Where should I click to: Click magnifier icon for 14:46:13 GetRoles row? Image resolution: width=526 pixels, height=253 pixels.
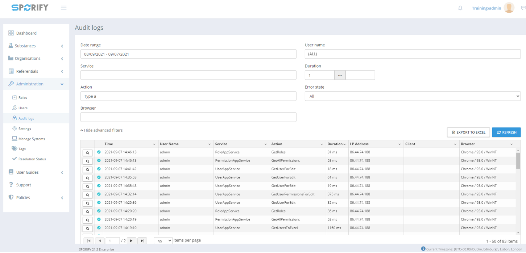[87, 153]
